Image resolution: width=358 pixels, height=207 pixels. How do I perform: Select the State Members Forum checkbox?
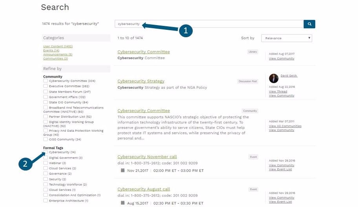[x=46, y=91]
